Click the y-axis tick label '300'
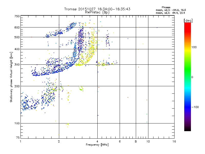The image size is (205, 154). coord(17,65)
